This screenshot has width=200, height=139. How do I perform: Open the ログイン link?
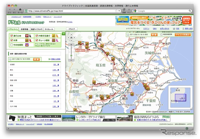(146, 29)
